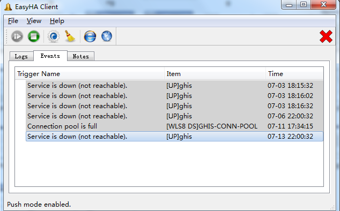Viewport: 340px width, 211px height.
Task: Click the Internet Explorer toolbar icon
Action: click(x=90, y=36)
